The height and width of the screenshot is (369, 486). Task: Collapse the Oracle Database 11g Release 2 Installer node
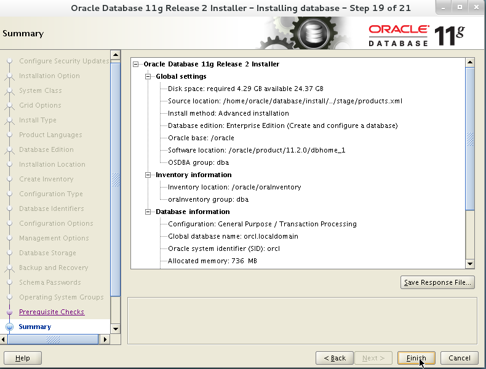136,64
